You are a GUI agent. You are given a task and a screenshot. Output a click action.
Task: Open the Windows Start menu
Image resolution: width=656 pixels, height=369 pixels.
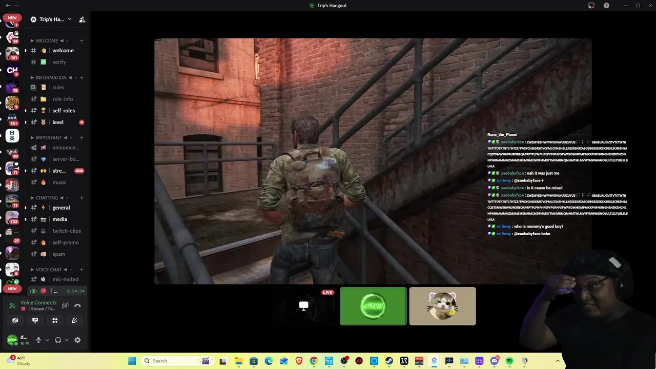[132, 361]
